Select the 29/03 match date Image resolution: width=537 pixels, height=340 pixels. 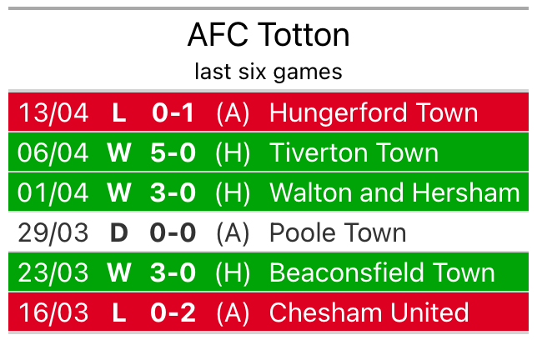pyautogui.click(x=53, y=232)
